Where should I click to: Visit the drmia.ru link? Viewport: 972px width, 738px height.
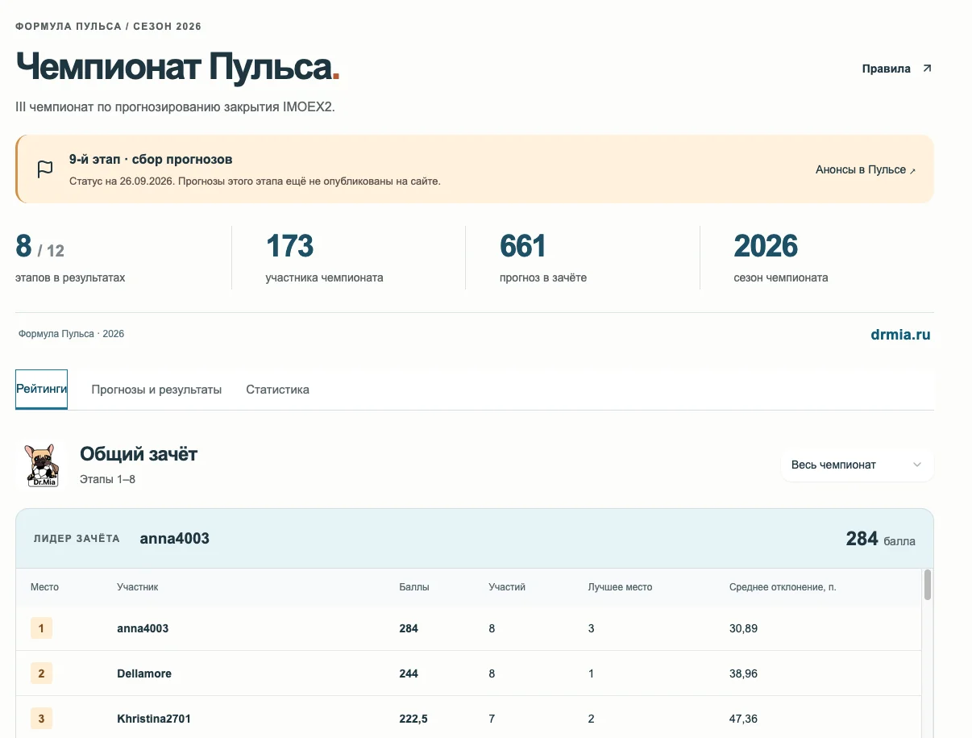pyautogui.click(x=900, y=335)
